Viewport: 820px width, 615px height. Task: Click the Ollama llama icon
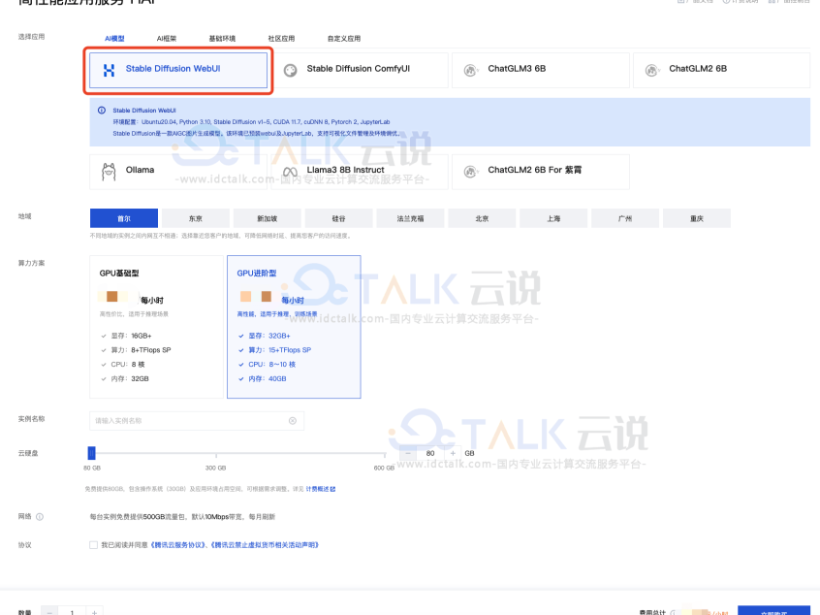click(109, 171)
